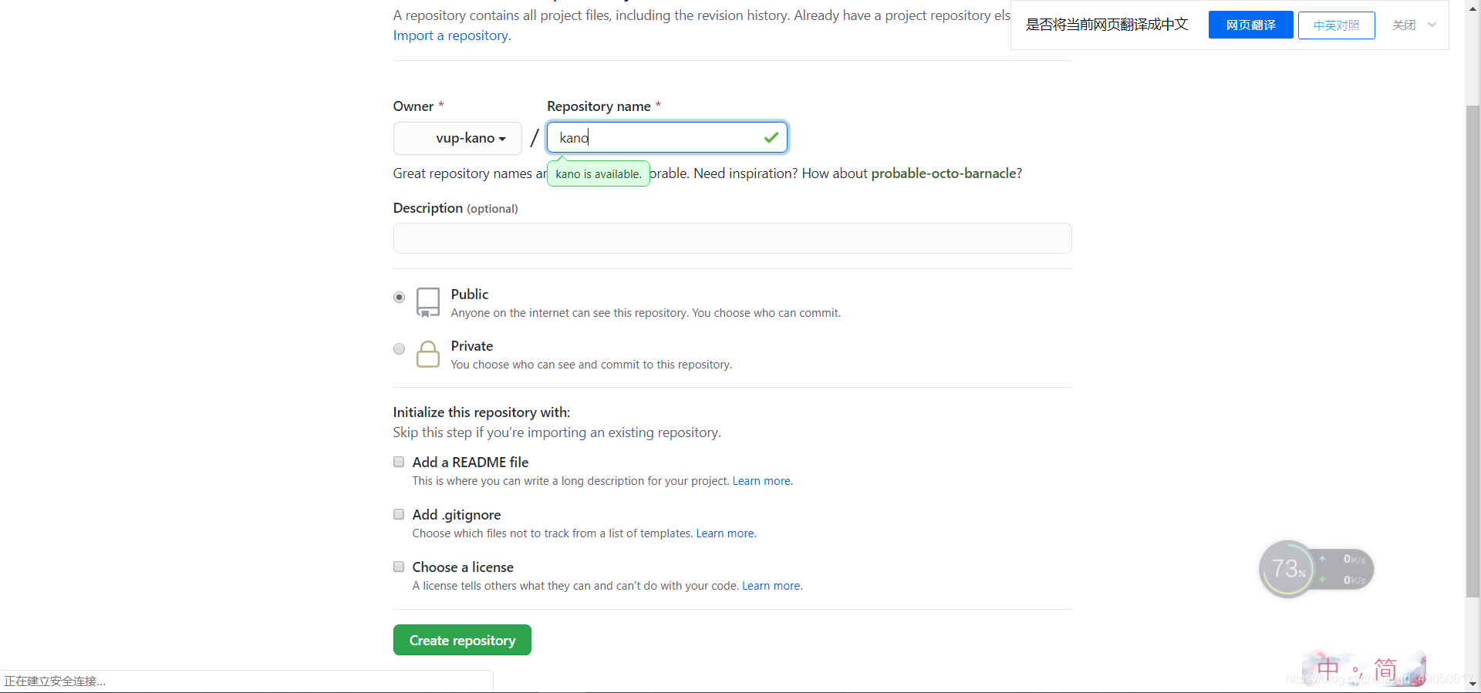This screenshot has width=1481, height=693.
Task: Enable Add .gitignore checkbox
Action: coord(399,514)
